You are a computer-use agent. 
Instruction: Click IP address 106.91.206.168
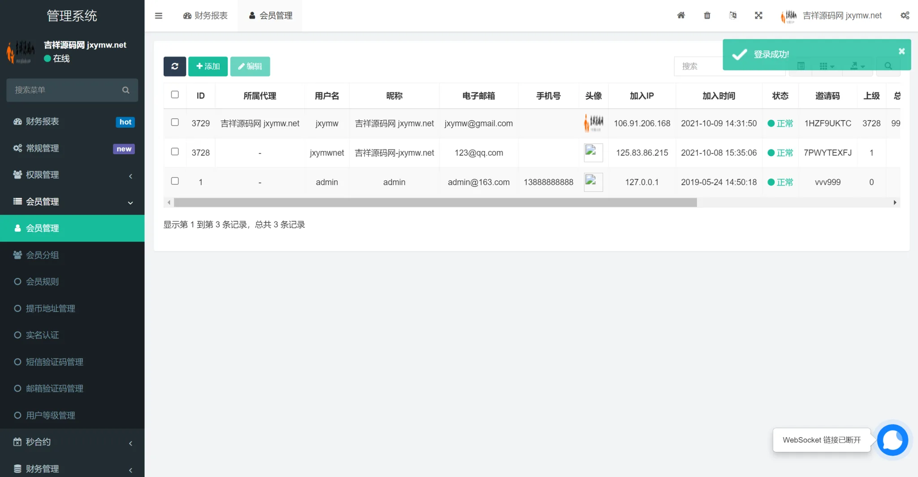pyautogui.click(x=642, y=123)
